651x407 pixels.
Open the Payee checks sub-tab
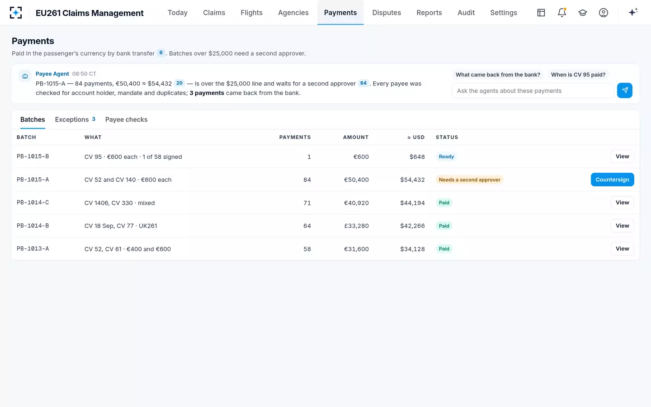tap(127, 119)
